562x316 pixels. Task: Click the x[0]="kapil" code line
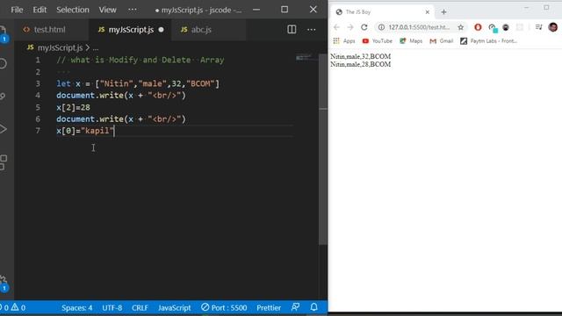click(85, 131)
